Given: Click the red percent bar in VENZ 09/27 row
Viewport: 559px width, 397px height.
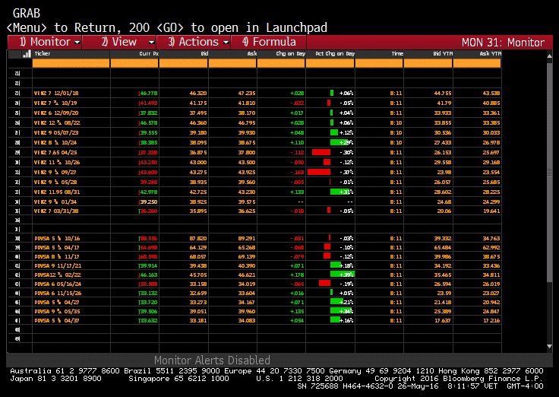Looking at the screenshot, I should click(319, 172).
